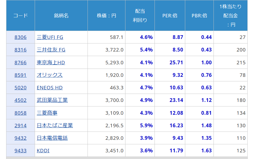Open the オリックス link
Screen dimensions: 253x159
tap(50, 75)
